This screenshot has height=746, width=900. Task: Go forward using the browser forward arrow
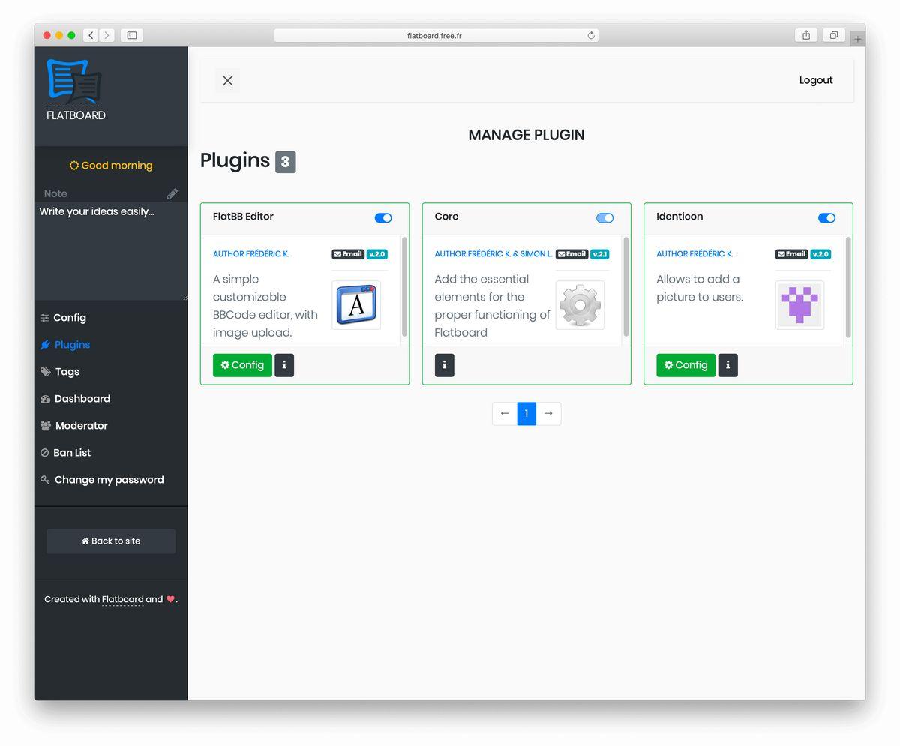pyautogui.click(x=106, y=35)
